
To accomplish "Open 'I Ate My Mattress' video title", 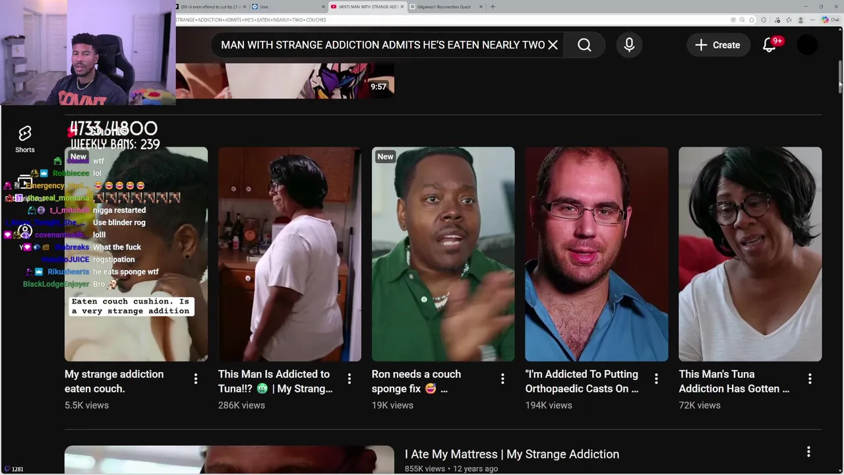I will (x=512, y=454).
